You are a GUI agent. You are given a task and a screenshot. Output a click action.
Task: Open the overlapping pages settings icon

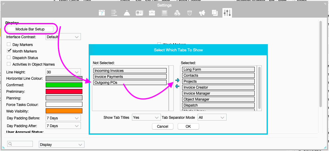click(215, 13)
